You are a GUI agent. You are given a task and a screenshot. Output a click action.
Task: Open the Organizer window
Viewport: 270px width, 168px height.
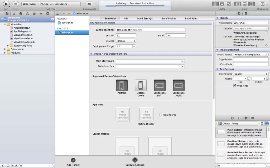(x=262, y=4)
